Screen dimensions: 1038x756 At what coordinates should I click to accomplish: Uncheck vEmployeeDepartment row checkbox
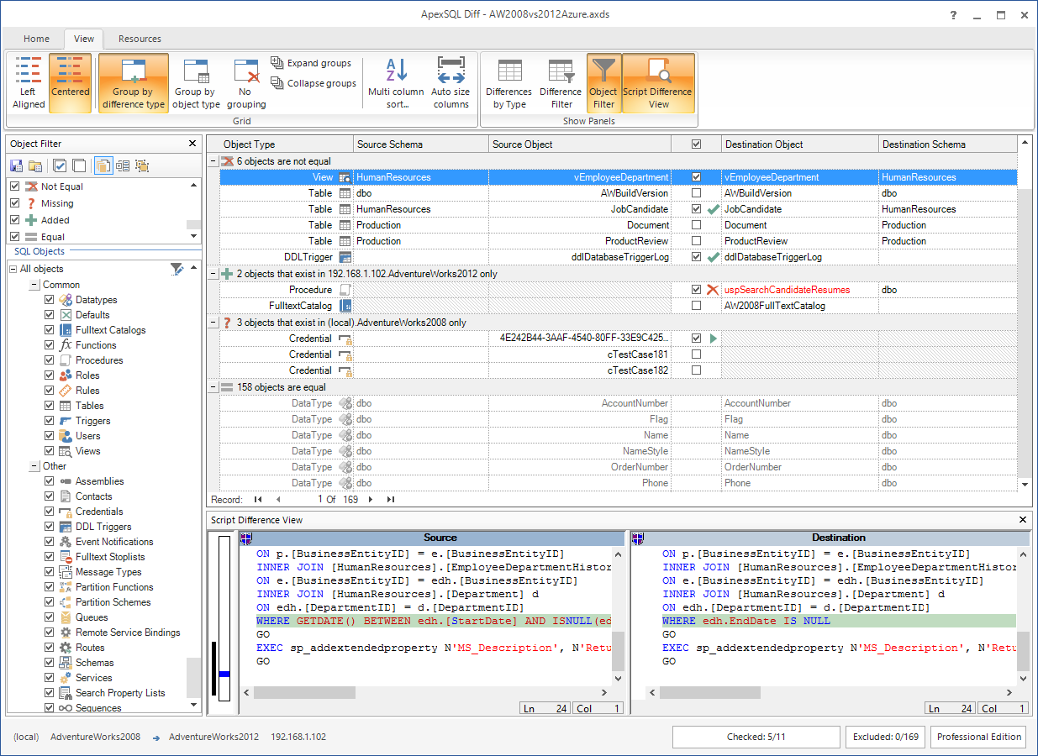tap(696, 177)
